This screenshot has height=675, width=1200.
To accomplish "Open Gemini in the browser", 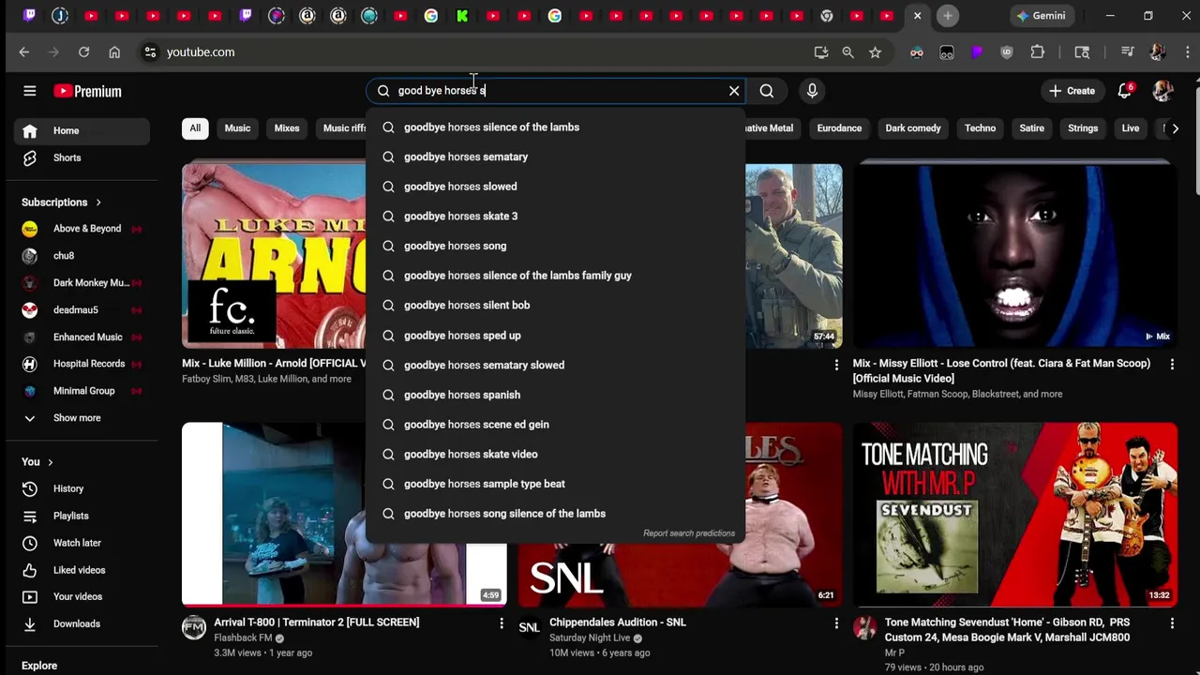I will tap(1041, 16).
